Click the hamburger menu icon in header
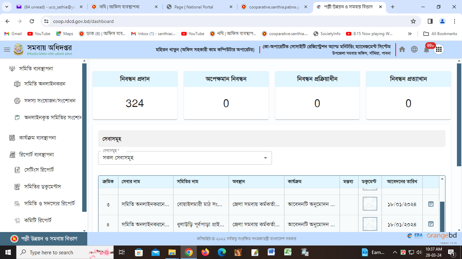 7,50
